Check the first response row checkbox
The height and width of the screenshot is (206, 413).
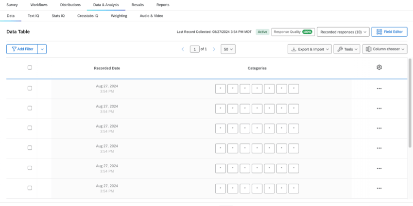30,88
